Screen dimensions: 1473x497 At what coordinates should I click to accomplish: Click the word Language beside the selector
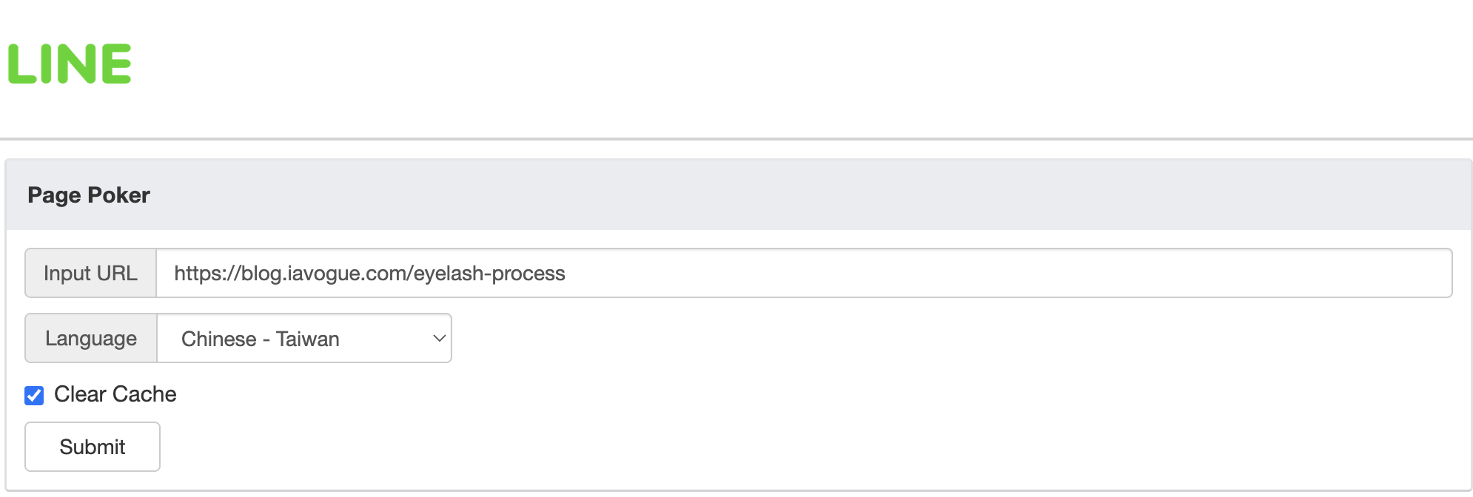pos(91,339)
